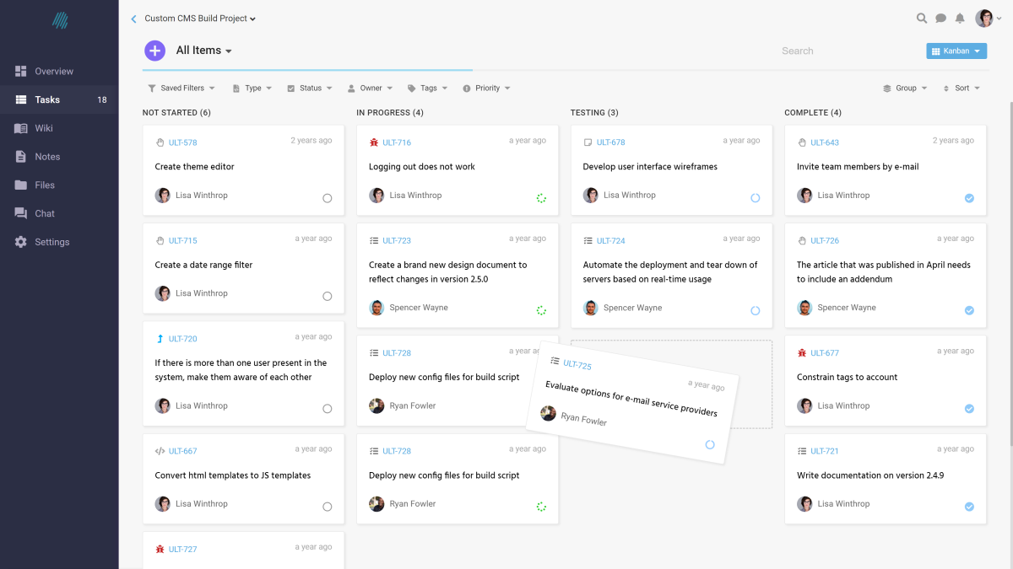1013x569 pixels.
Task: Create a new item with the purple plus icon
Action: (x=154, y=51)
